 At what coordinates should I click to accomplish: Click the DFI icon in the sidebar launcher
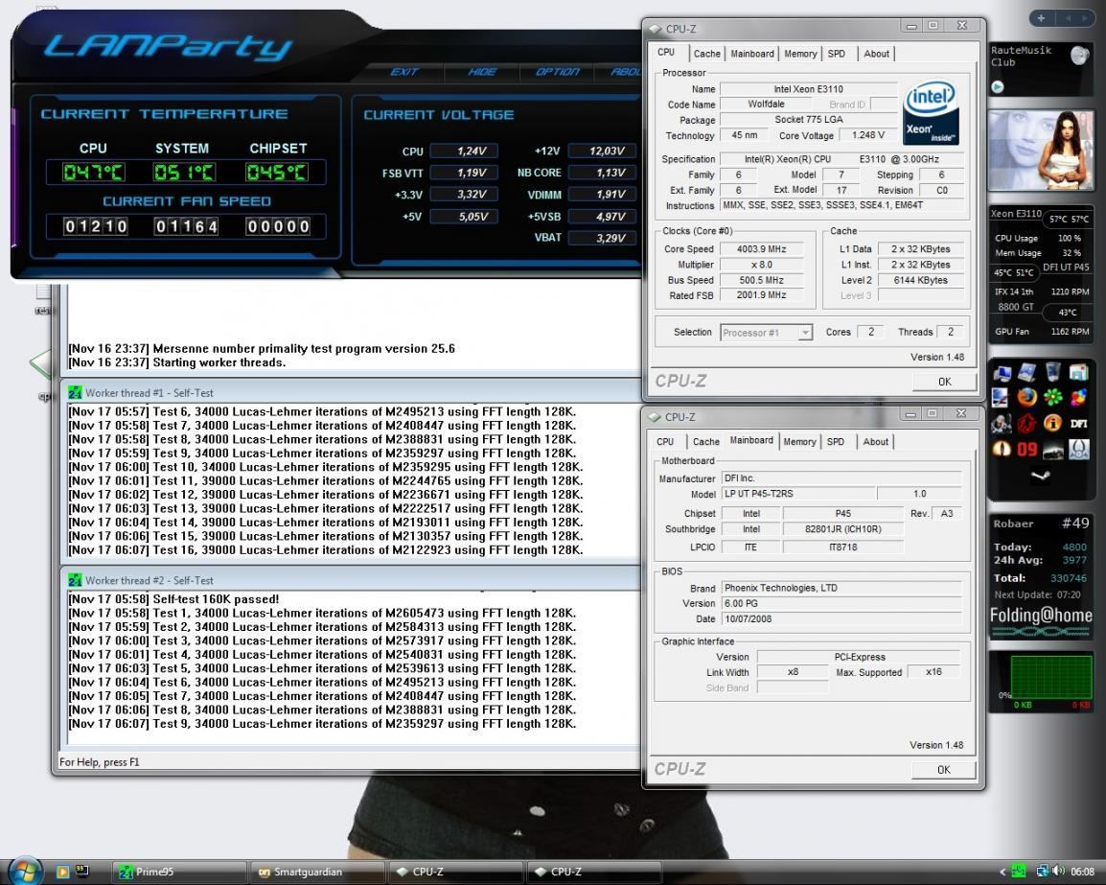point(1078,424)
